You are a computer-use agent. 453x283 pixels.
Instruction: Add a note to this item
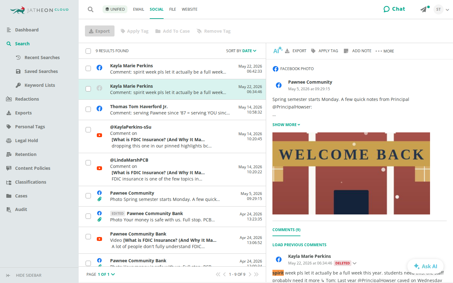(358, 51)
